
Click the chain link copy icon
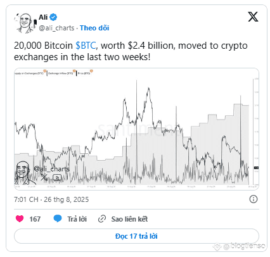(102, 219)
